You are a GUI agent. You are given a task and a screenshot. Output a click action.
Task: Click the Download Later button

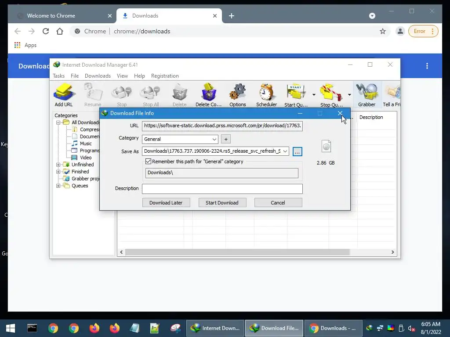click(x=166, y=203)
